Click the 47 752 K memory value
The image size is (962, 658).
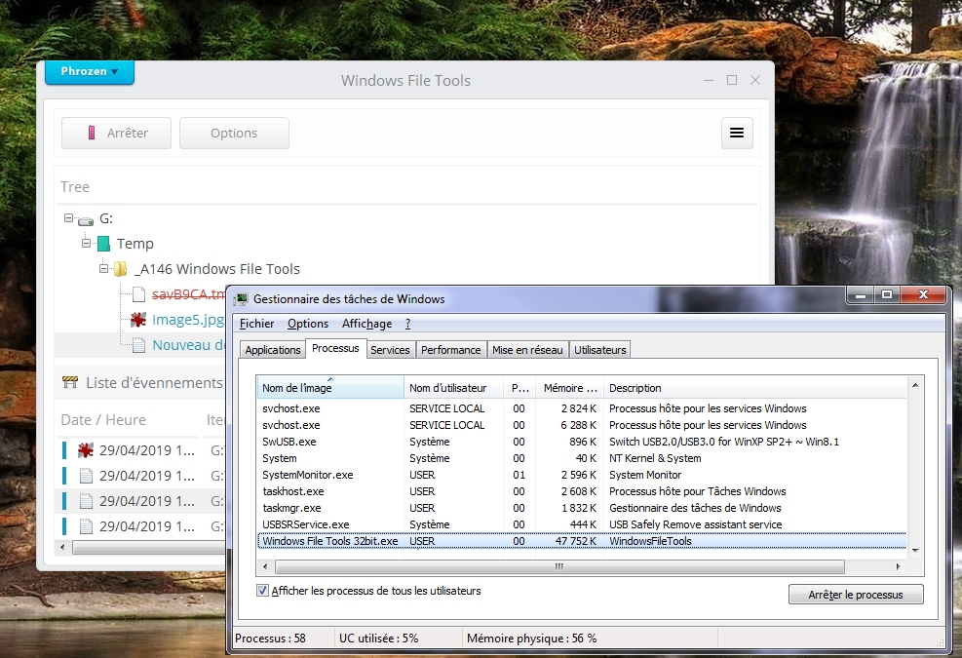[x=575, y=541]
